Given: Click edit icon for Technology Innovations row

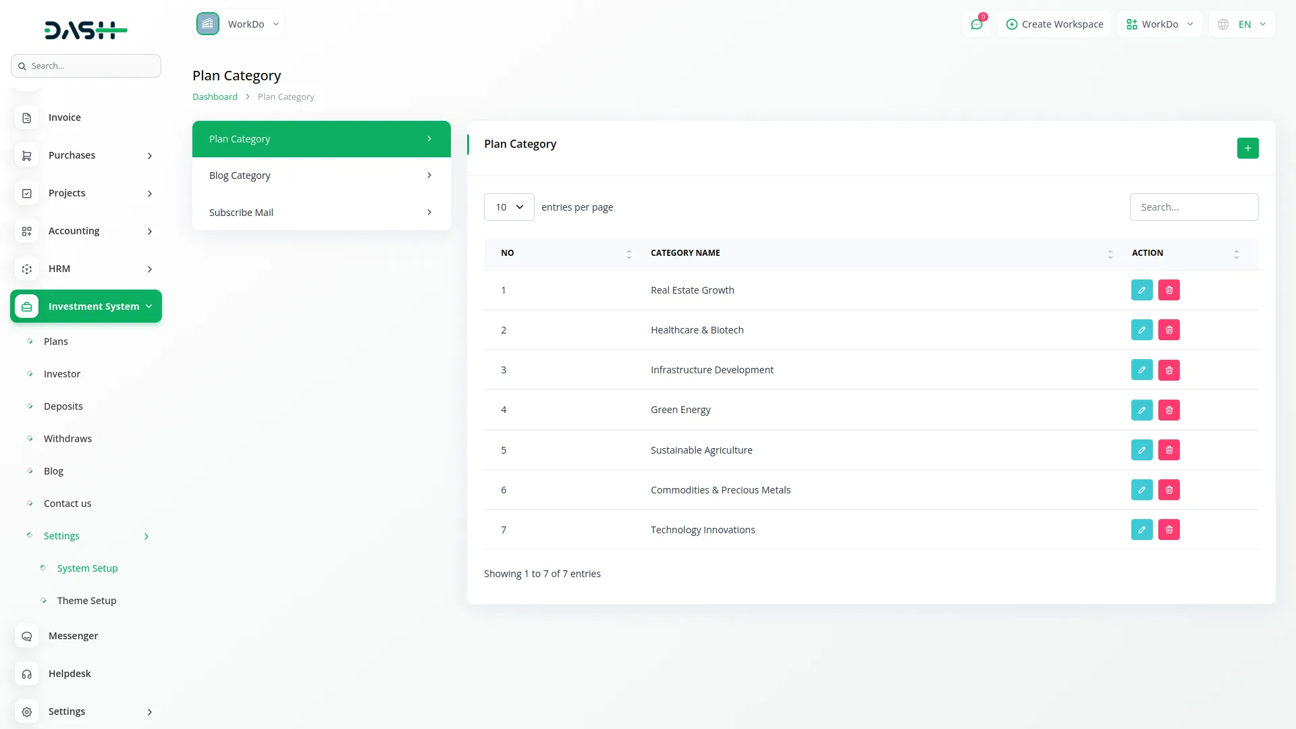Looking at the screenshot, I should [x=1141, y=530].
